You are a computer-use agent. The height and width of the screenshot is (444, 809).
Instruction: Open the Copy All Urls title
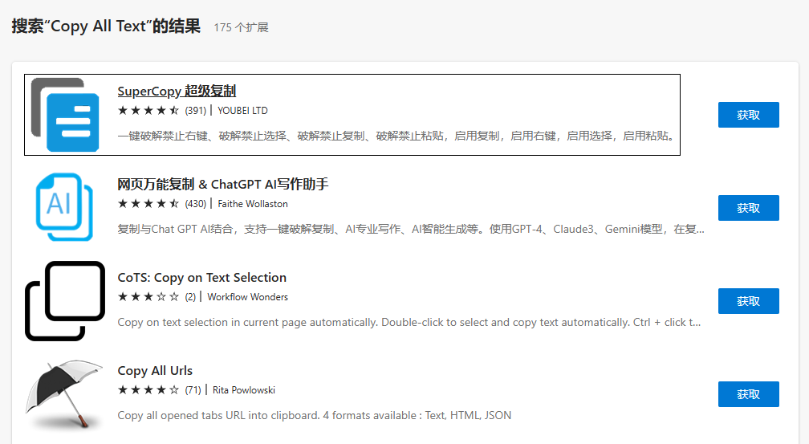point(155,371)
